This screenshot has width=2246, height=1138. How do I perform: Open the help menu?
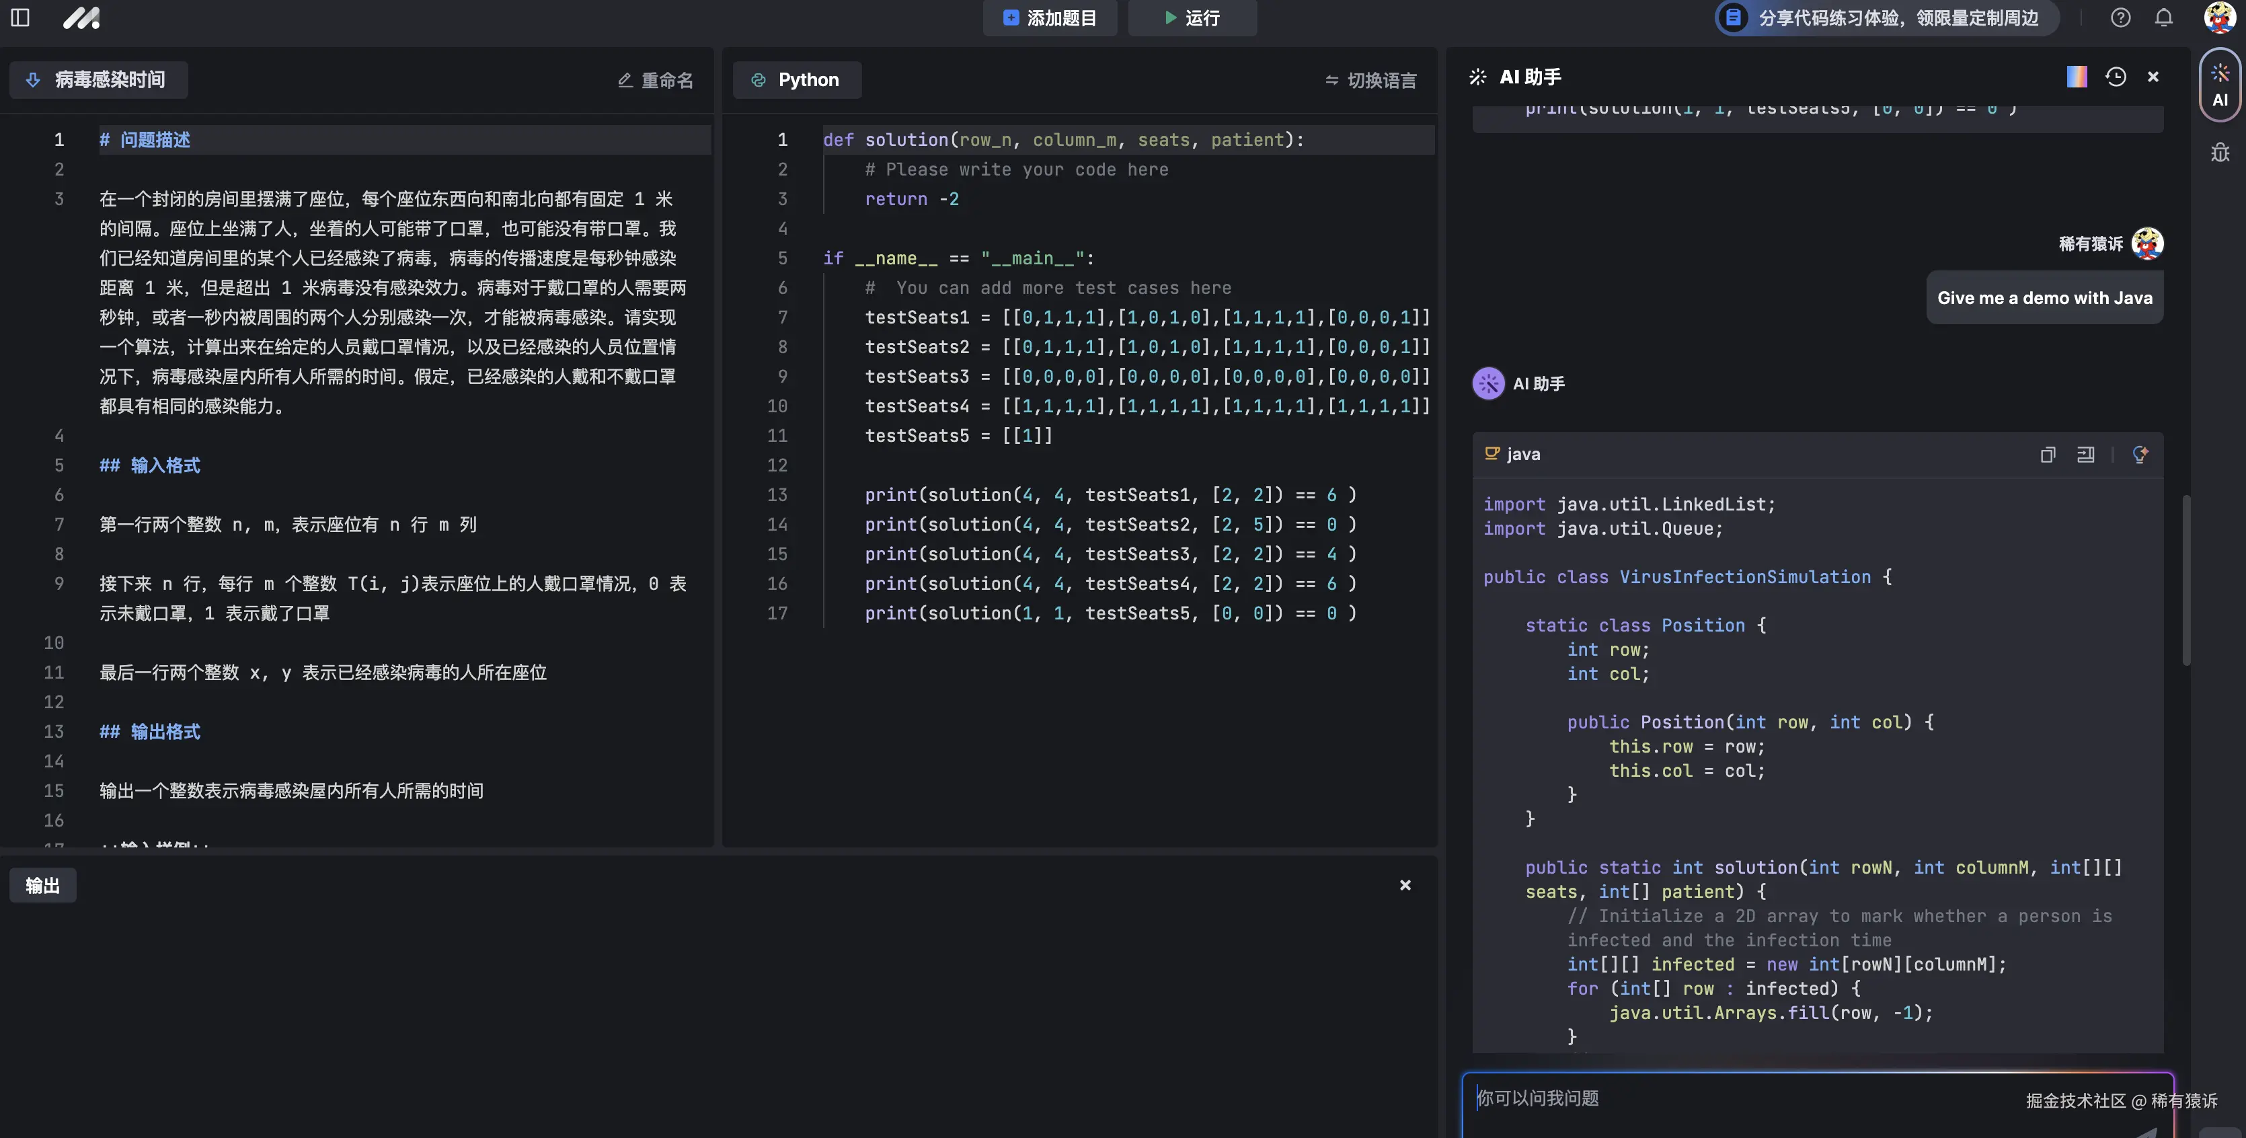2120,17
